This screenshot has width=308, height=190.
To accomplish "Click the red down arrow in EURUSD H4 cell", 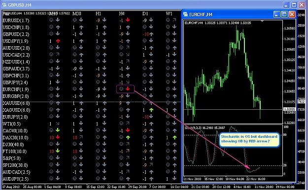I will 128,20.
